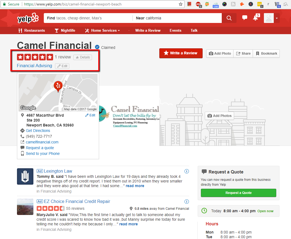Click in the Find search field
The height and width of the screenshot is (239, 291).
click(x=88, y=18)
